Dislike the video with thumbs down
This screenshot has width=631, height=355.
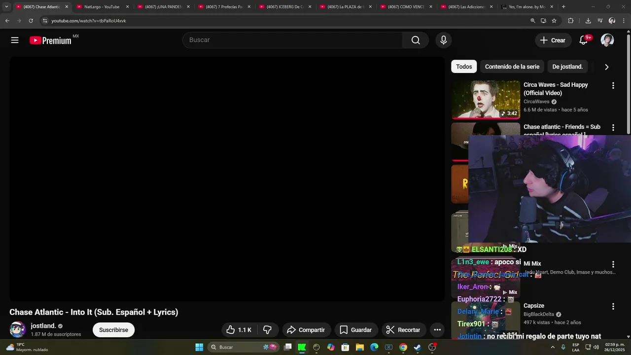pyautogui.click(x=268, y=330)
